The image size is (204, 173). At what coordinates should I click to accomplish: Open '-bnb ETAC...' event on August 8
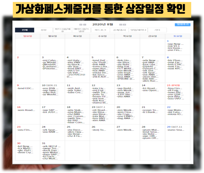(x=176, y=64)
